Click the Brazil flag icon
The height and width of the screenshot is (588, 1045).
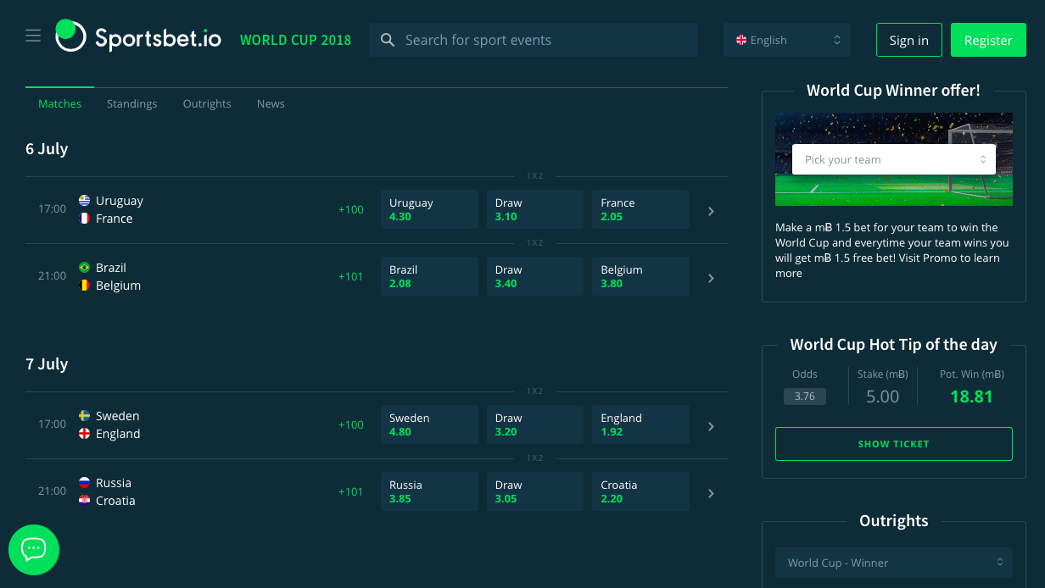[x=84, y=268]
